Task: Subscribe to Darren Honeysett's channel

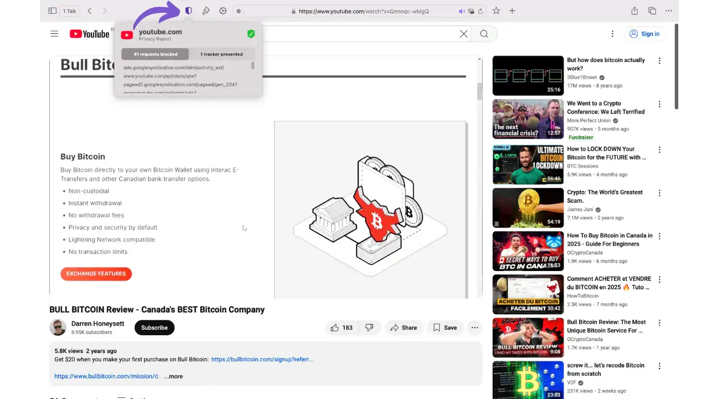Action: (x=154, y=328)
